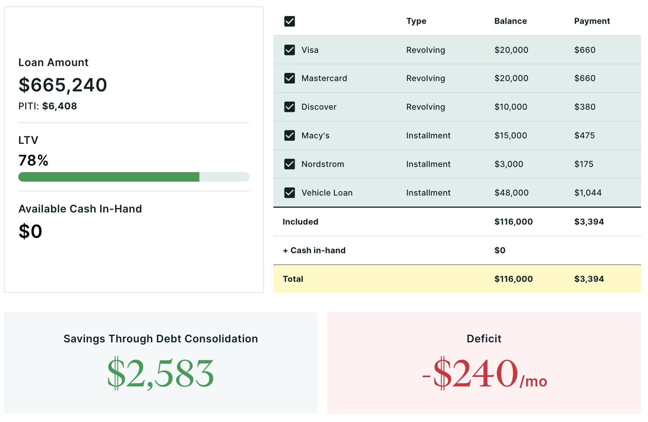Uncheck the Visa debt checkbox
648x422 pixels.
coord(290,50)
